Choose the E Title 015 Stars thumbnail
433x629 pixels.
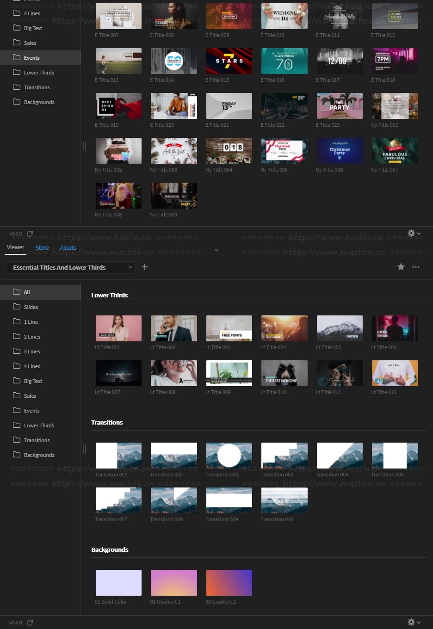click(229, 61)
